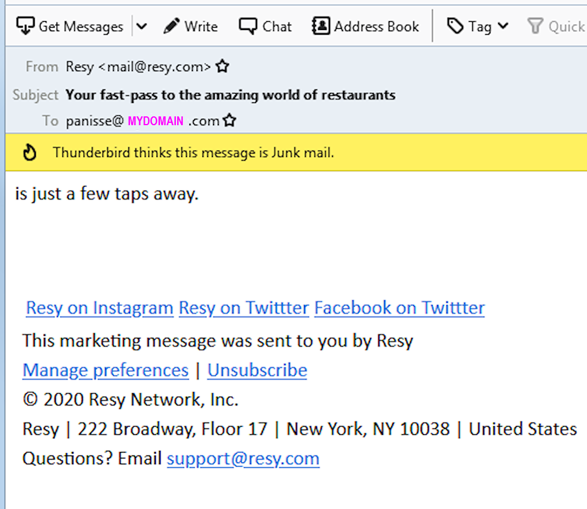
Task: Click the Tag label icon
Action: pos(455,26)
